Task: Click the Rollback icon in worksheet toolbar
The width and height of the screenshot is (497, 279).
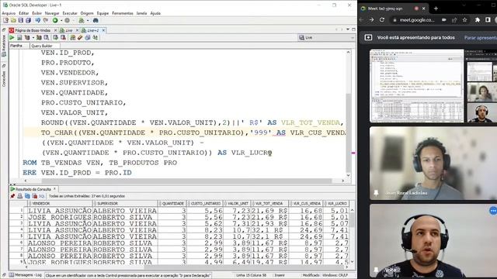Action: coord(63,38)
